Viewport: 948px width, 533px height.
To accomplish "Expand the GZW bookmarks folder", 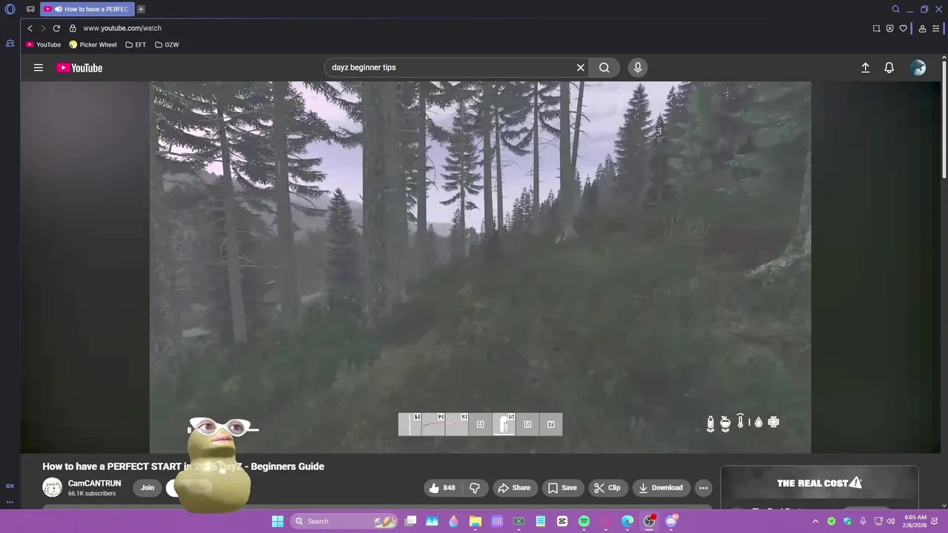I will [167, 44].
